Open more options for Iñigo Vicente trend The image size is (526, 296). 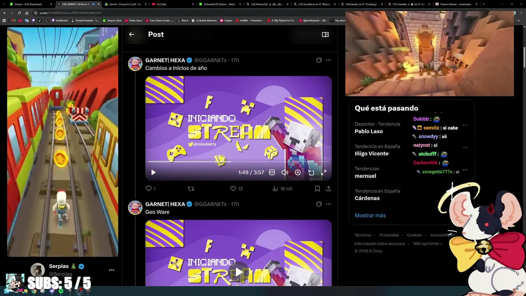(x=465, y=147)
